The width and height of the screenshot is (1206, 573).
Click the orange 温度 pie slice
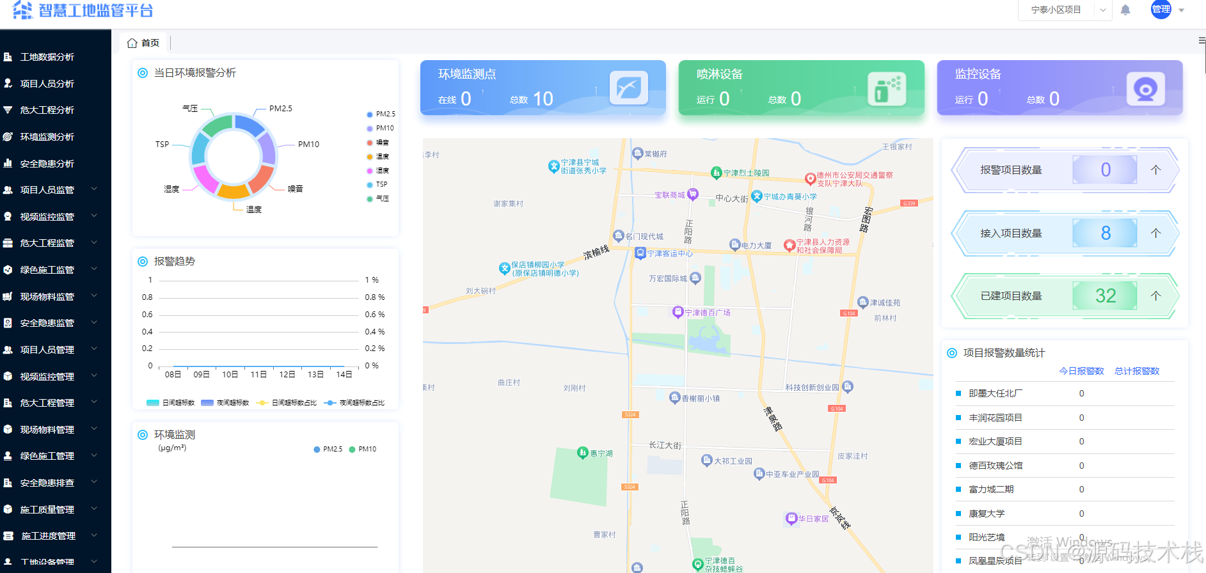[x=233, y=191]
